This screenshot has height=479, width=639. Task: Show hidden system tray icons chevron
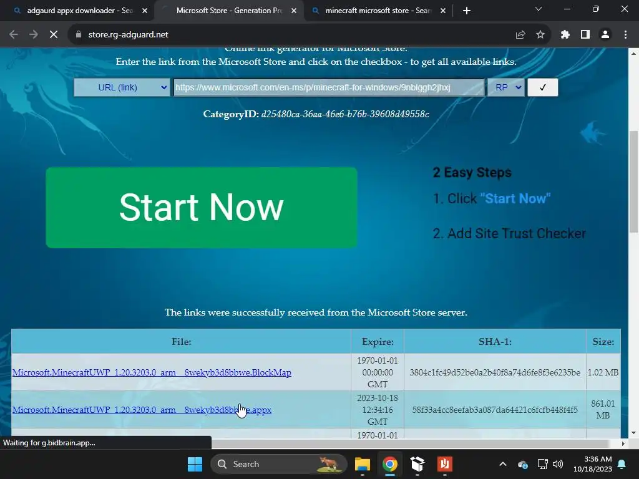tap(503, 464)
